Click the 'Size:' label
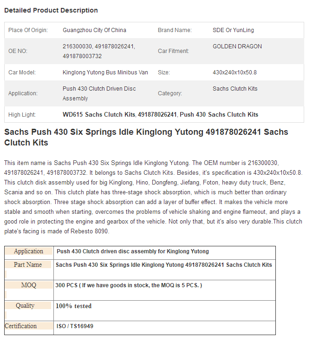Image resolution: width=326 pixels, height=343 pixels. [x=164, y=73]
